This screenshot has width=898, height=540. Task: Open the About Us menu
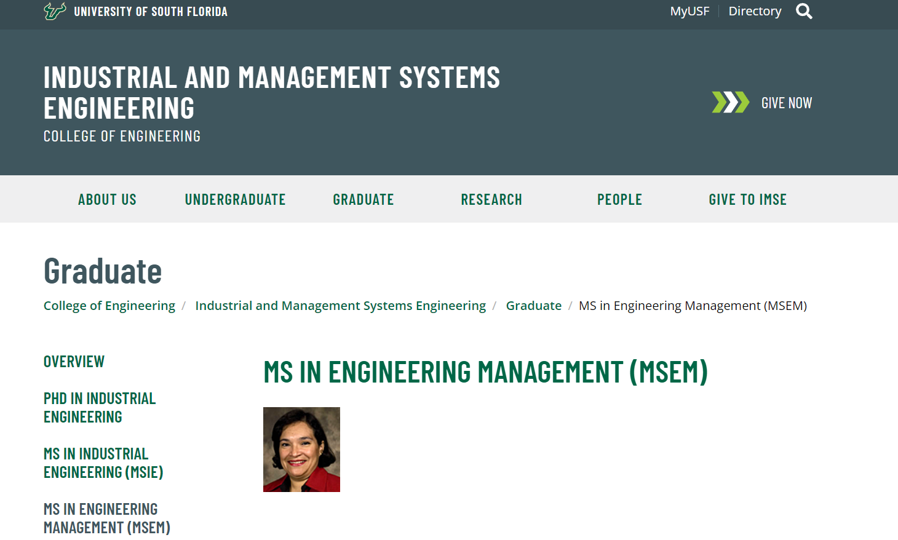click(x=107, y=199)
